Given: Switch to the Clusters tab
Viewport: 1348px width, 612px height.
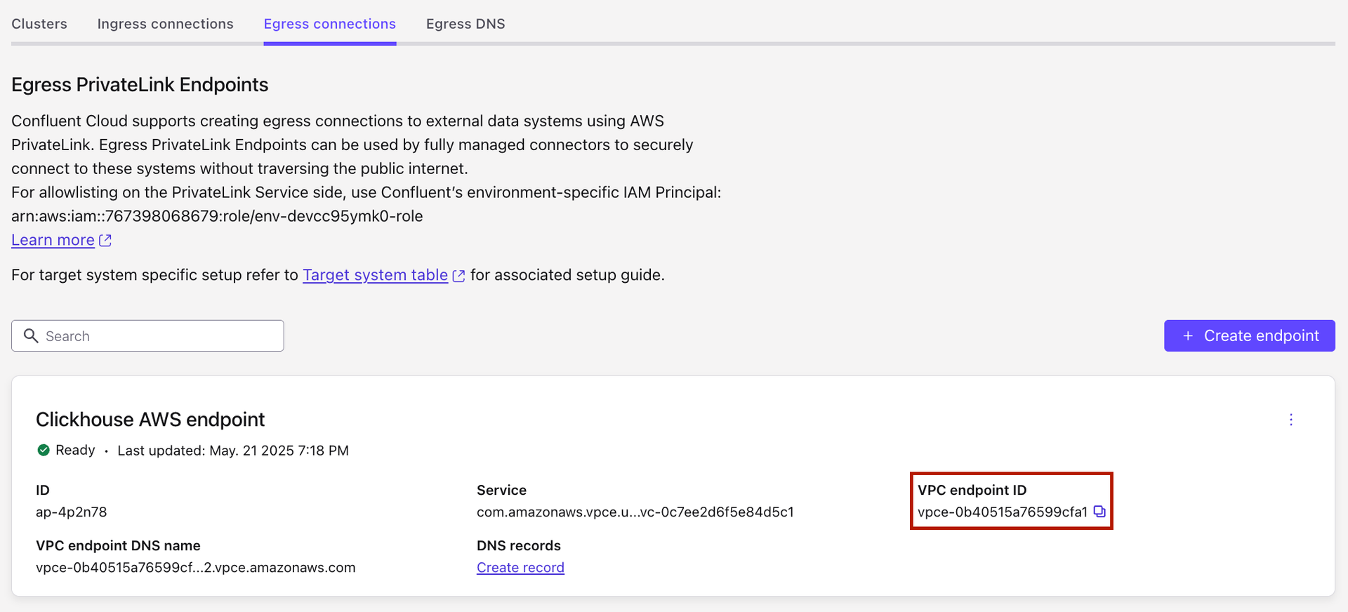Looking at the screenshot, I should point(39,24).
